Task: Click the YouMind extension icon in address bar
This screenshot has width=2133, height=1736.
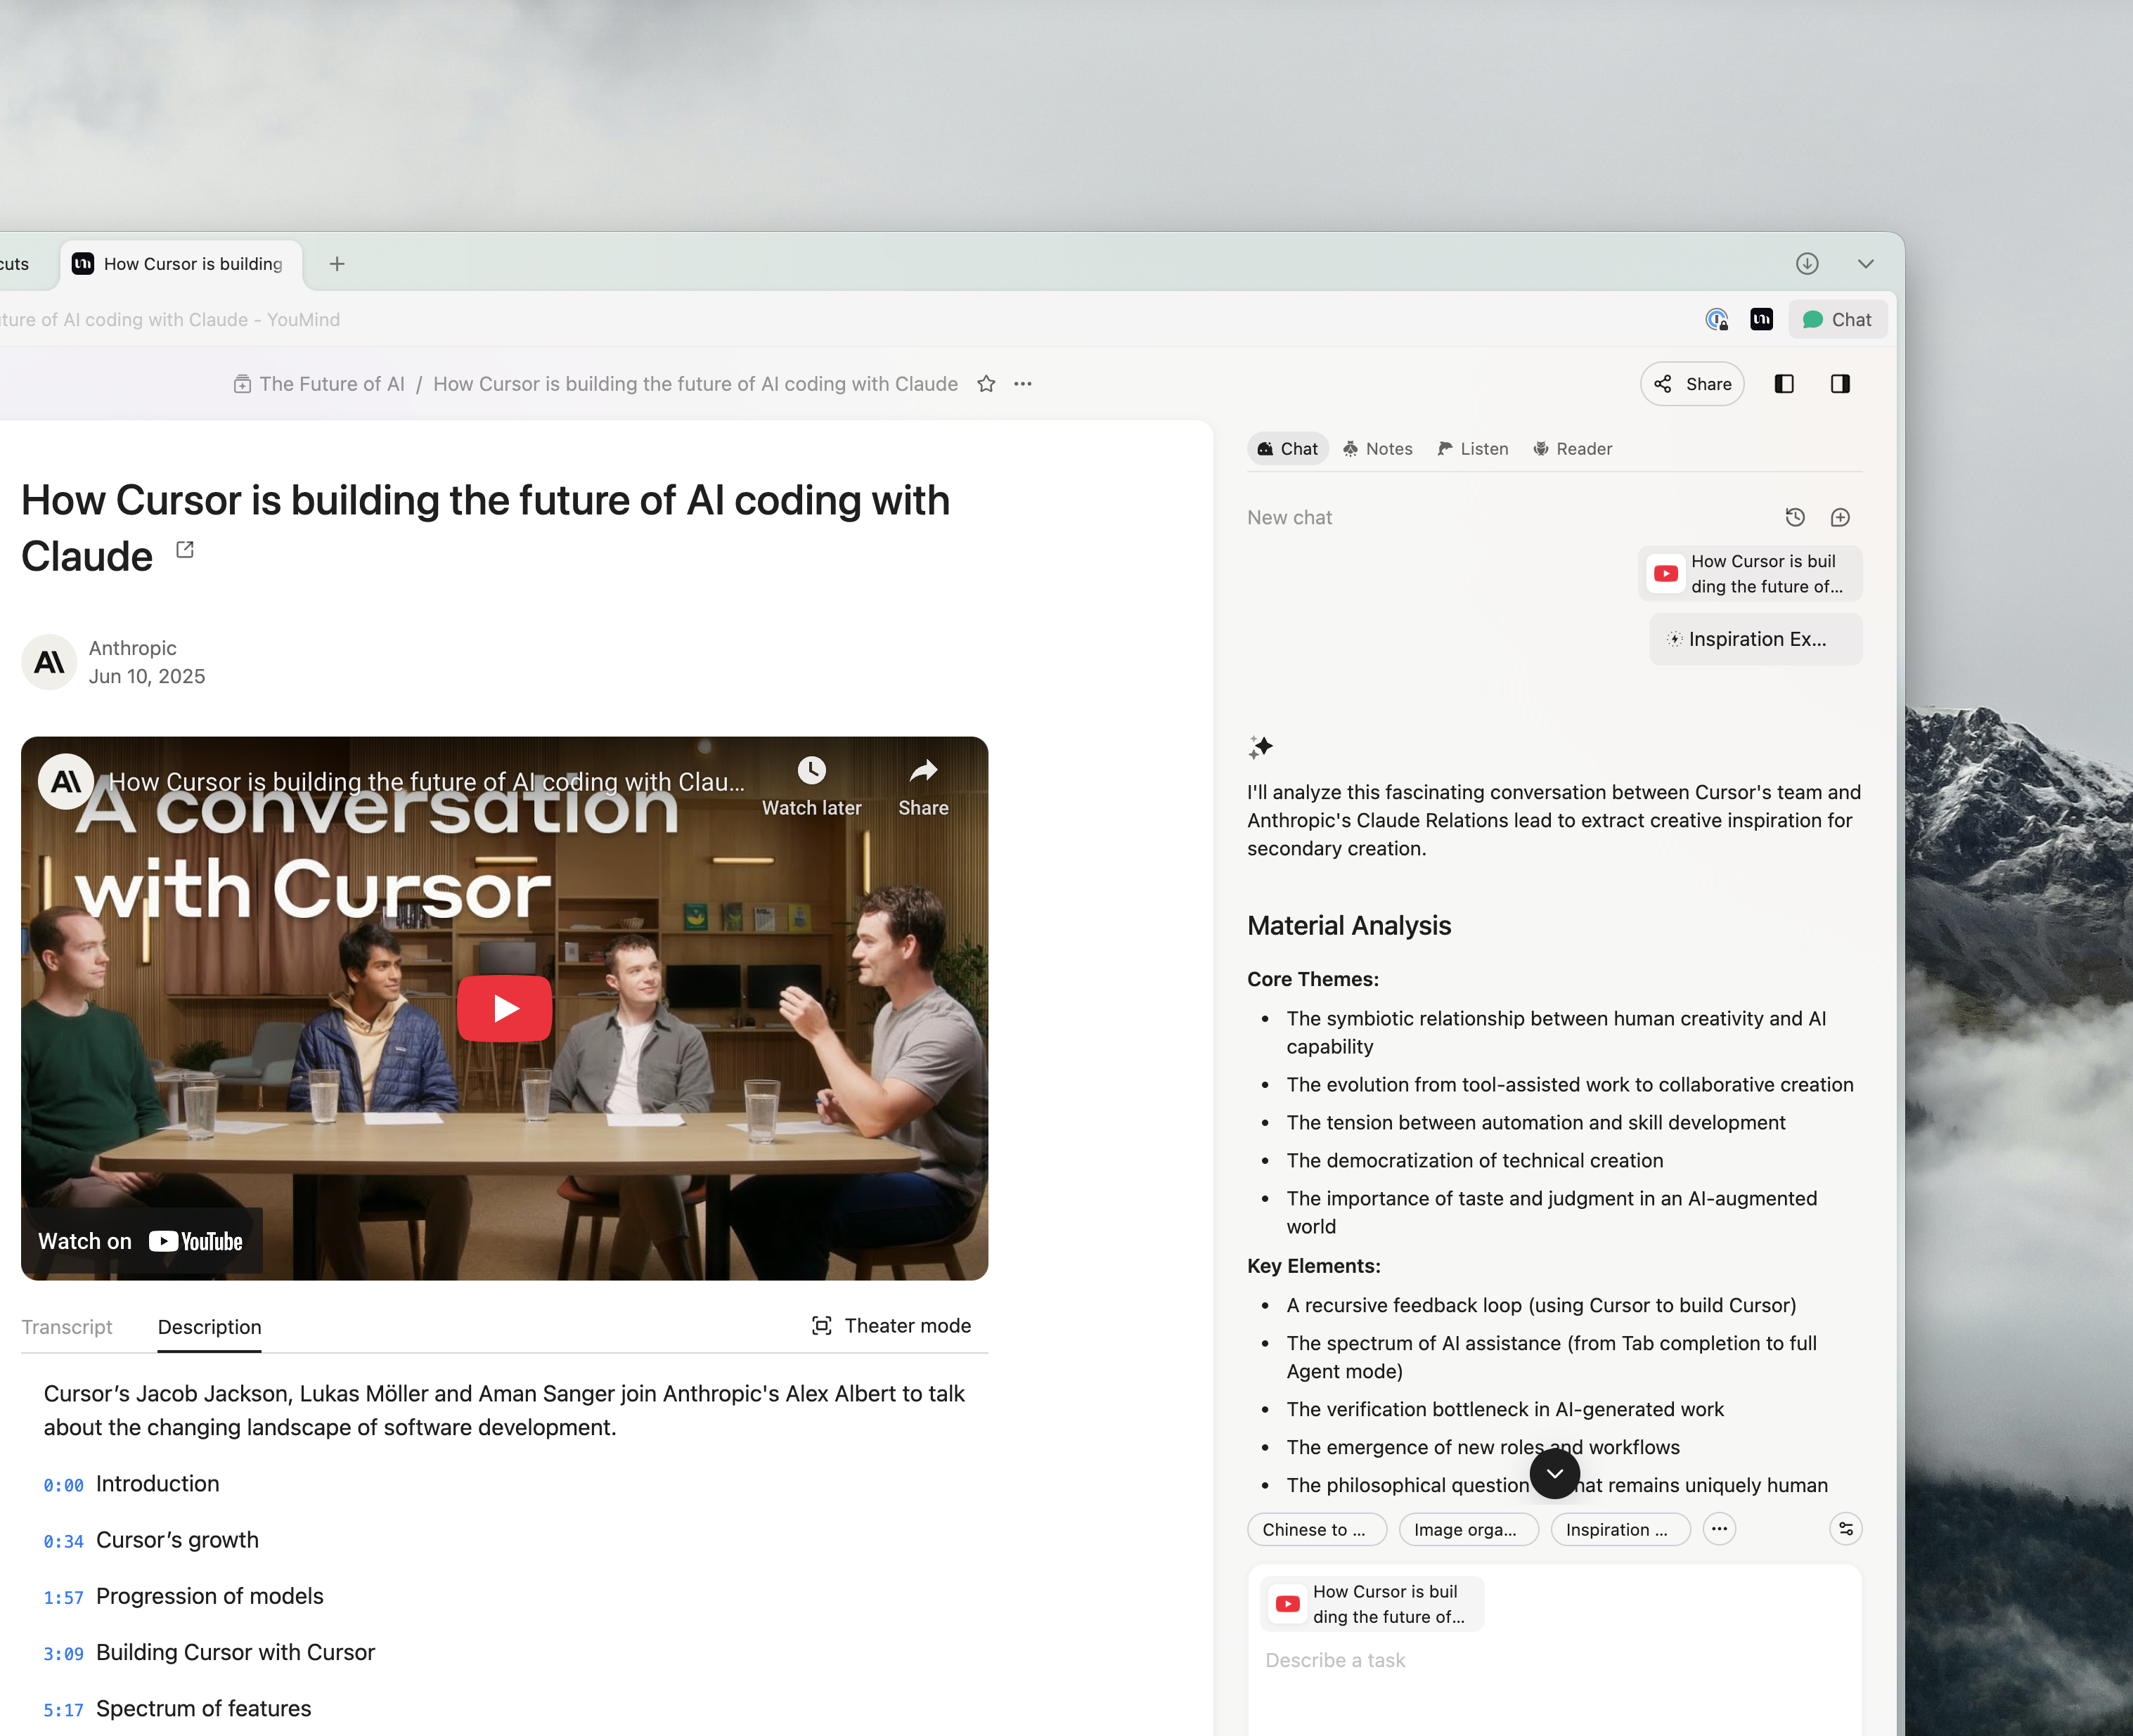Action: (1761, 319)
